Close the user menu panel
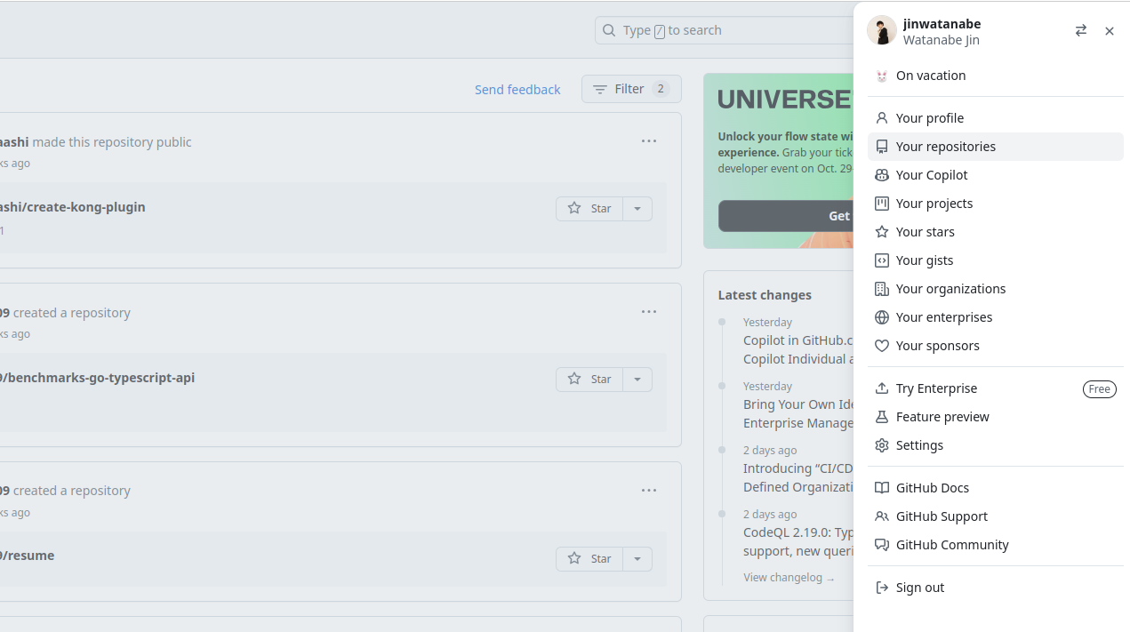This screenshot has width=1130, height=632. click(1110, 31)
